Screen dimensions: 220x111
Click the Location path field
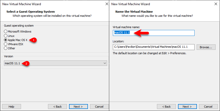(154, 47)
